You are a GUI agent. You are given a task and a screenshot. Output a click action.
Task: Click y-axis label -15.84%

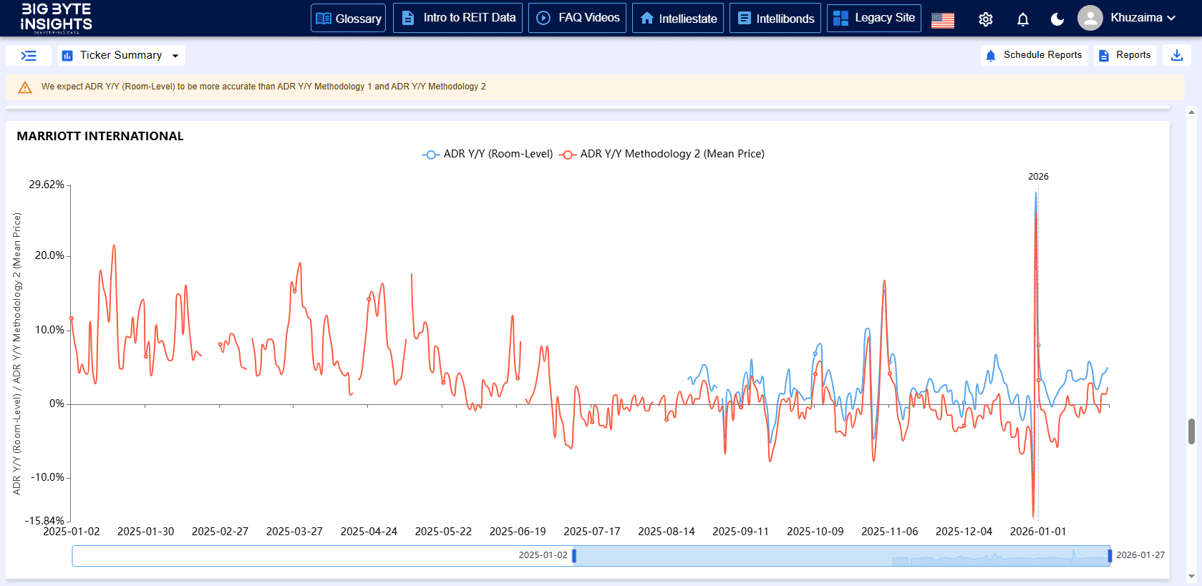44,521
